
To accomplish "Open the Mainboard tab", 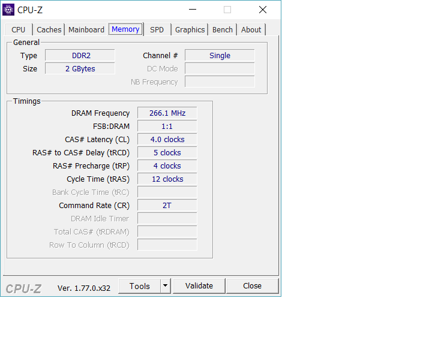I will pyautogui.click(x=86, y=30).
